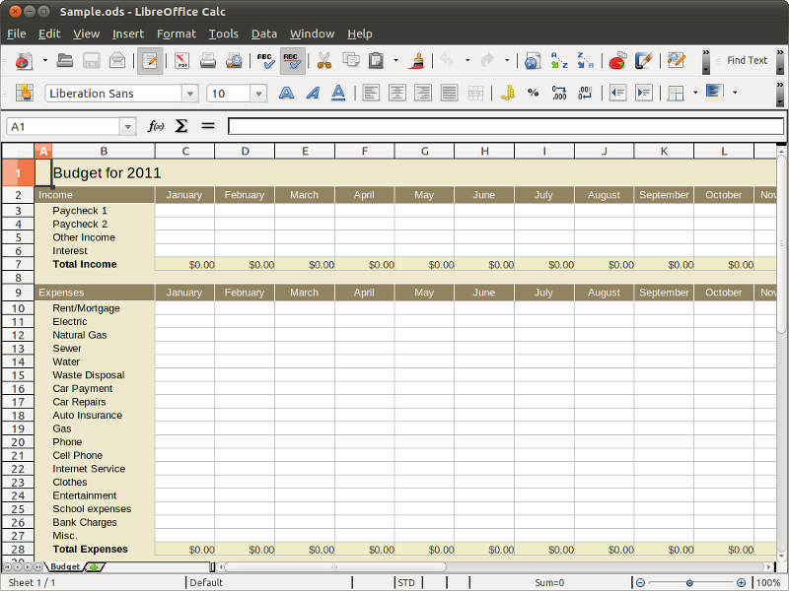Toggle STD selection mode in status bar
The width and height of the screenshot is (789, 591).
tap(406, 582)
